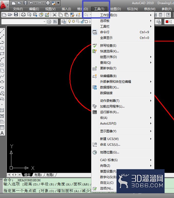Toggle 全屏显示 full screen mode
This screenshot has width=174, height=198.
(123, 38)
